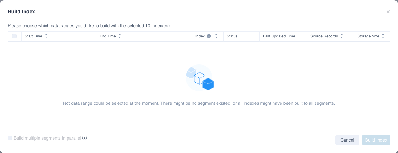Click the End Time column header

point(108,36)
